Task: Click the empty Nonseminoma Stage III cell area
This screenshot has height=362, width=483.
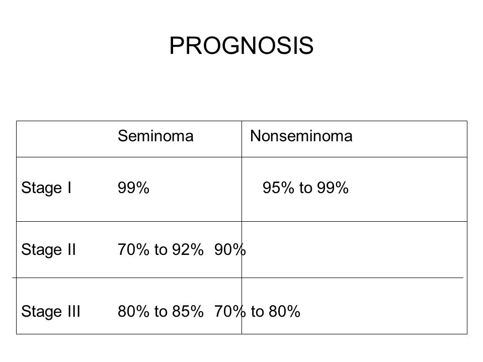Action: point(385,306)
